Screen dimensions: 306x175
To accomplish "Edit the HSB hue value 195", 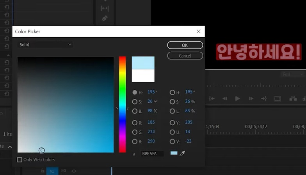I will pos(151,92).
